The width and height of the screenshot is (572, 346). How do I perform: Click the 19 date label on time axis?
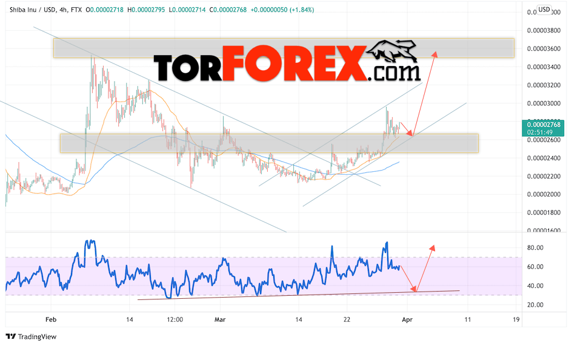click(516, 320)
